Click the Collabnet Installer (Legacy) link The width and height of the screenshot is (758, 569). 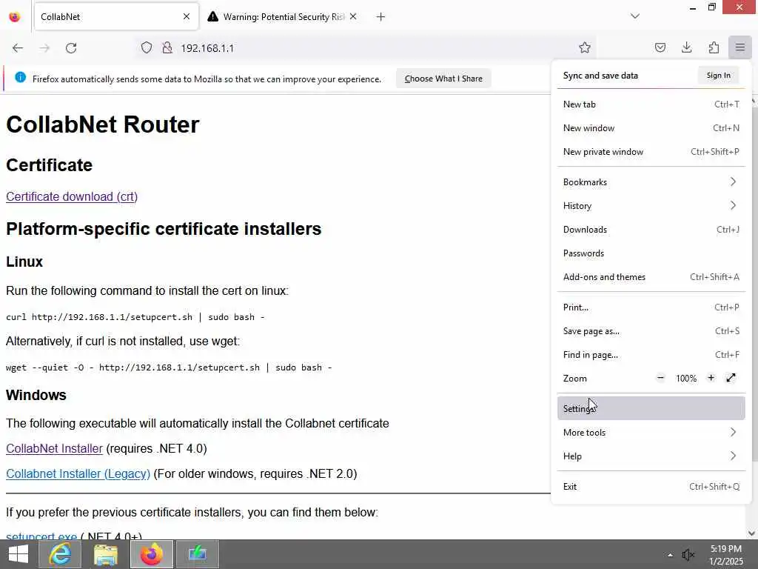coord(78,473)
